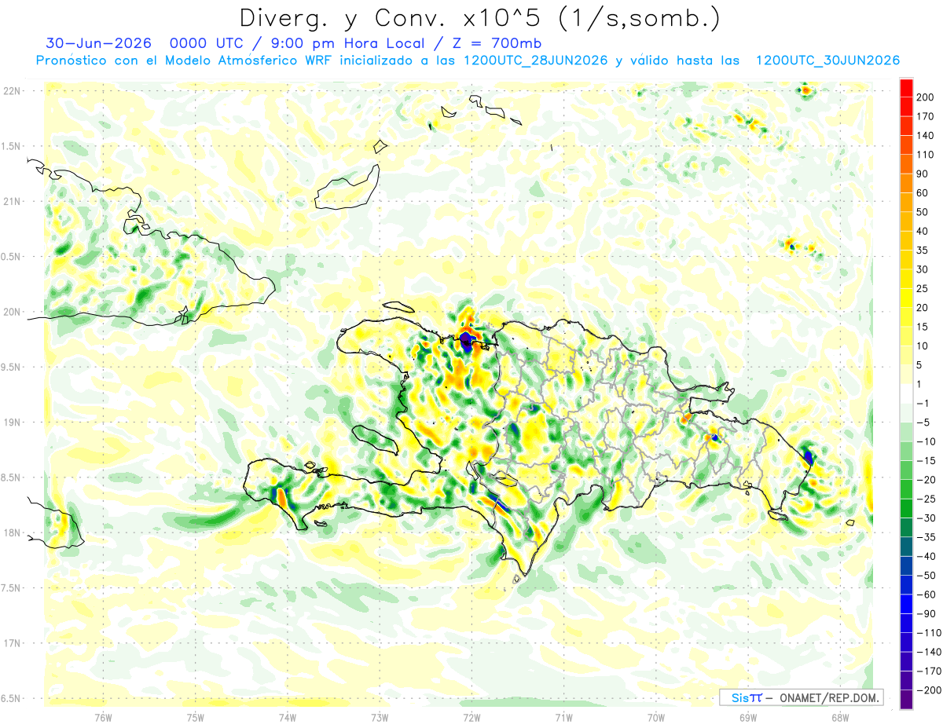Click the latitude label "22N"

[x=11, y=91]
